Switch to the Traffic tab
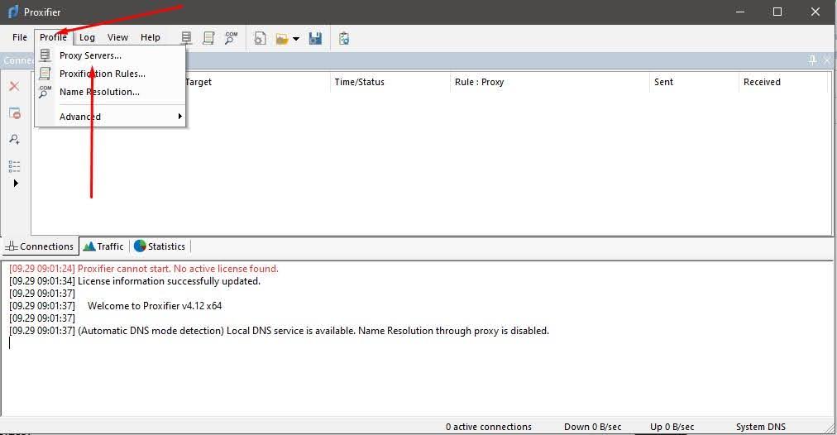 pos(103,246)
